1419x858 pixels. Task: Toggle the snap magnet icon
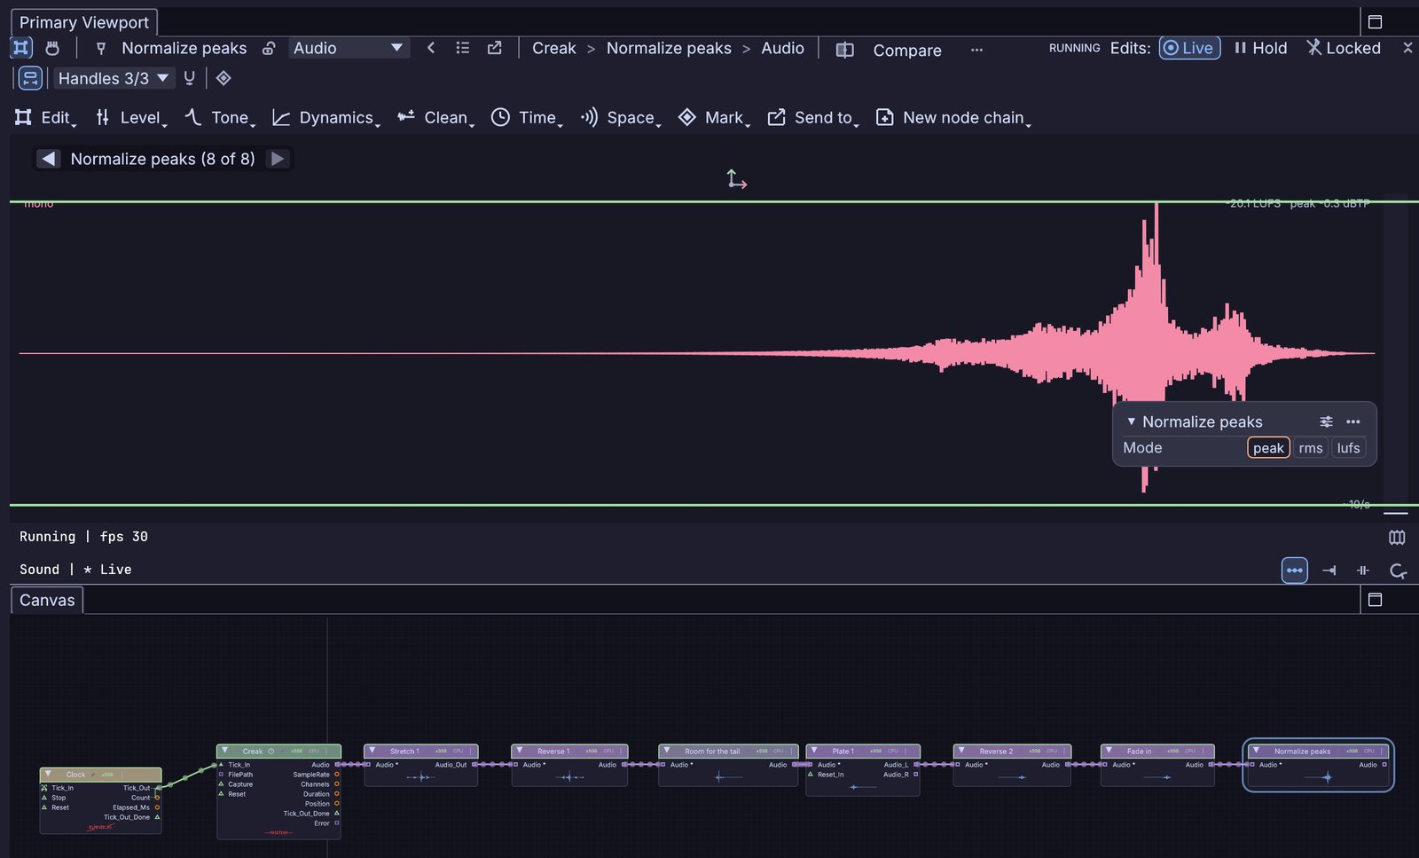click(189, 78)
